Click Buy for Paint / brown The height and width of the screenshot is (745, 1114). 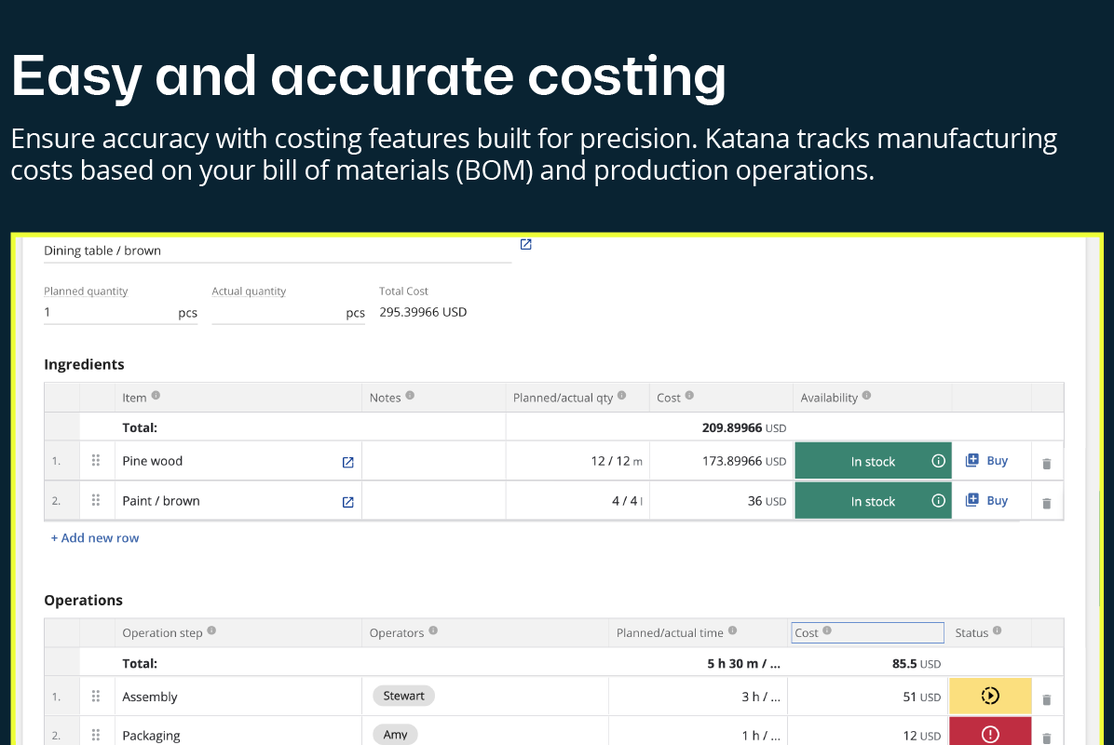point(986,501)
